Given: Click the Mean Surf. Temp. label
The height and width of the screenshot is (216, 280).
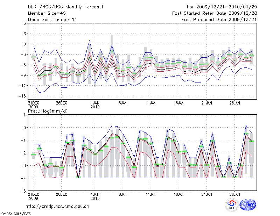Looking at the screenshot, I should tap(52, 20).
